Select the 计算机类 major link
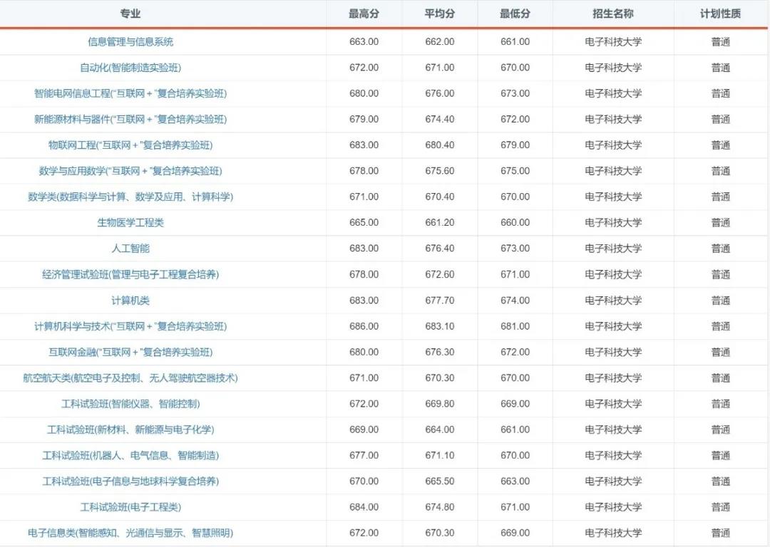 130,300
